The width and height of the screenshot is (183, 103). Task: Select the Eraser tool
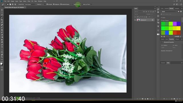point(2,35)
